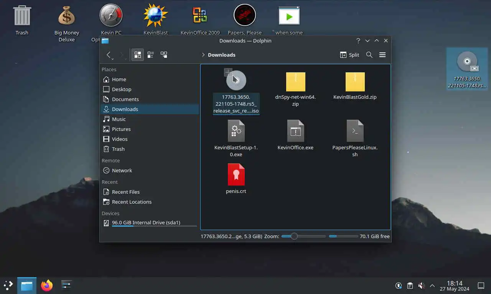This screenshot has width=491, height=294.
Task: Select 96.0 GiB Internal Drive (sda1)
Action: (x=149, y=222)
